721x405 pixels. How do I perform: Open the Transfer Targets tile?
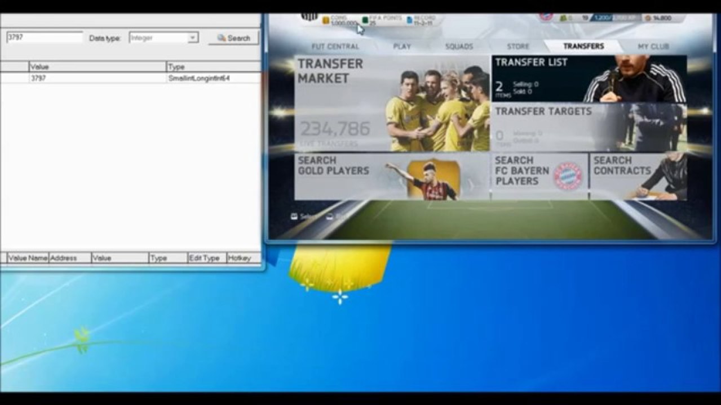(x=589, y=128)
